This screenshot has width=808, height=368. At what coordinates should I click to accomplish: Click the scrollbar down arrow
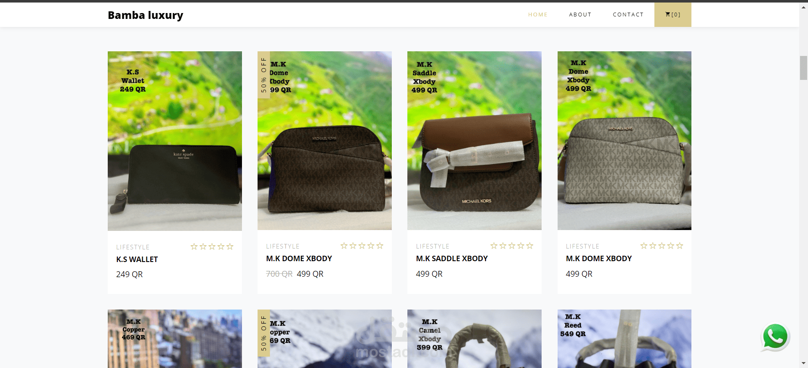pos(803,363)
